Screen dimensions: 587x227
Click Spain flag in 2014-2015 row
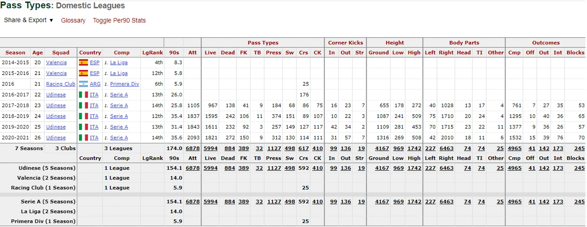point(84,62)
